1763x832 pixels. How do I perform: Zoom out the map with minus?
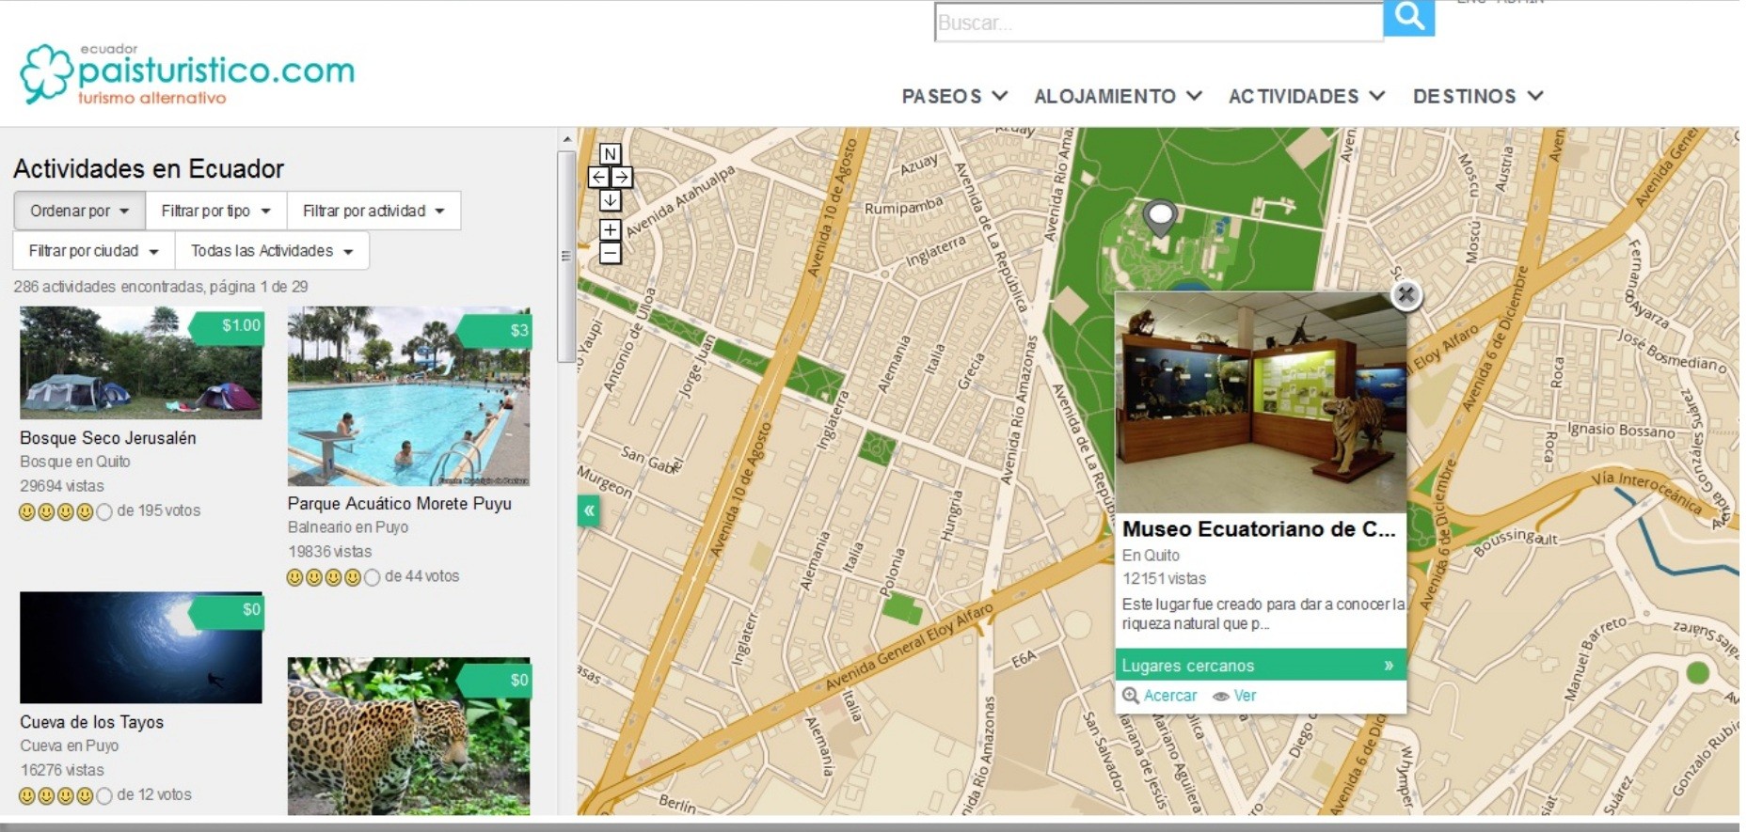(x=610, y=253)
